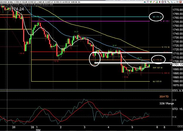Click the 1710.00 price axis label

tap(178, 57)
